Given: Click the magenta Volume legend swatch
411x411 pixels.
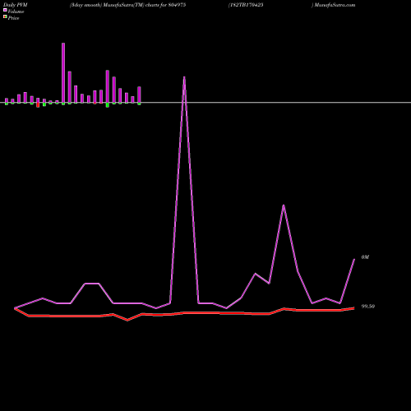Looking at the screenshot, I should point(5,10).
